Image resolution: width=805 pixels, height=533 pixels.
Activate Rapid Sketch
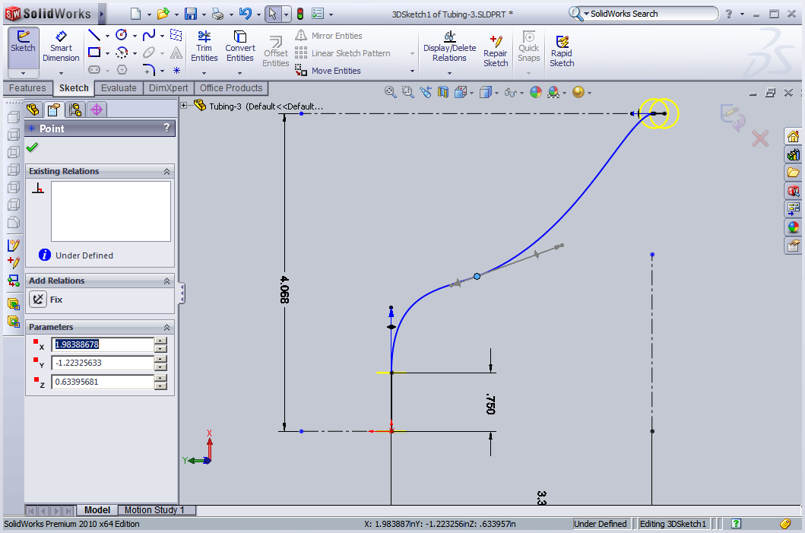point(562,47)
